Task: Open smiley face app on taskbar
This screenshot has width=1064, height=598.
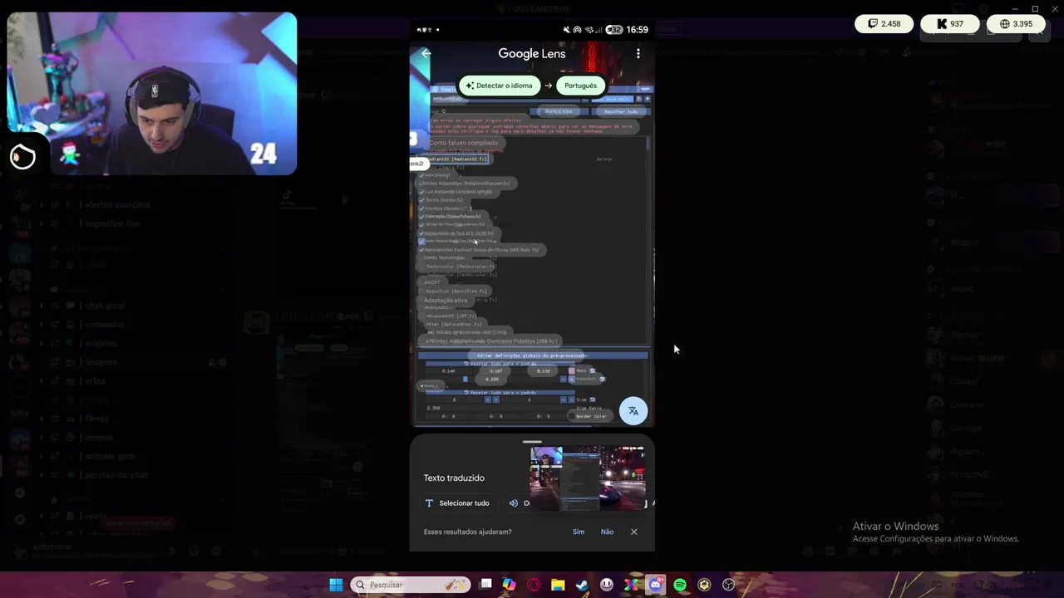Action: point(608,585)
